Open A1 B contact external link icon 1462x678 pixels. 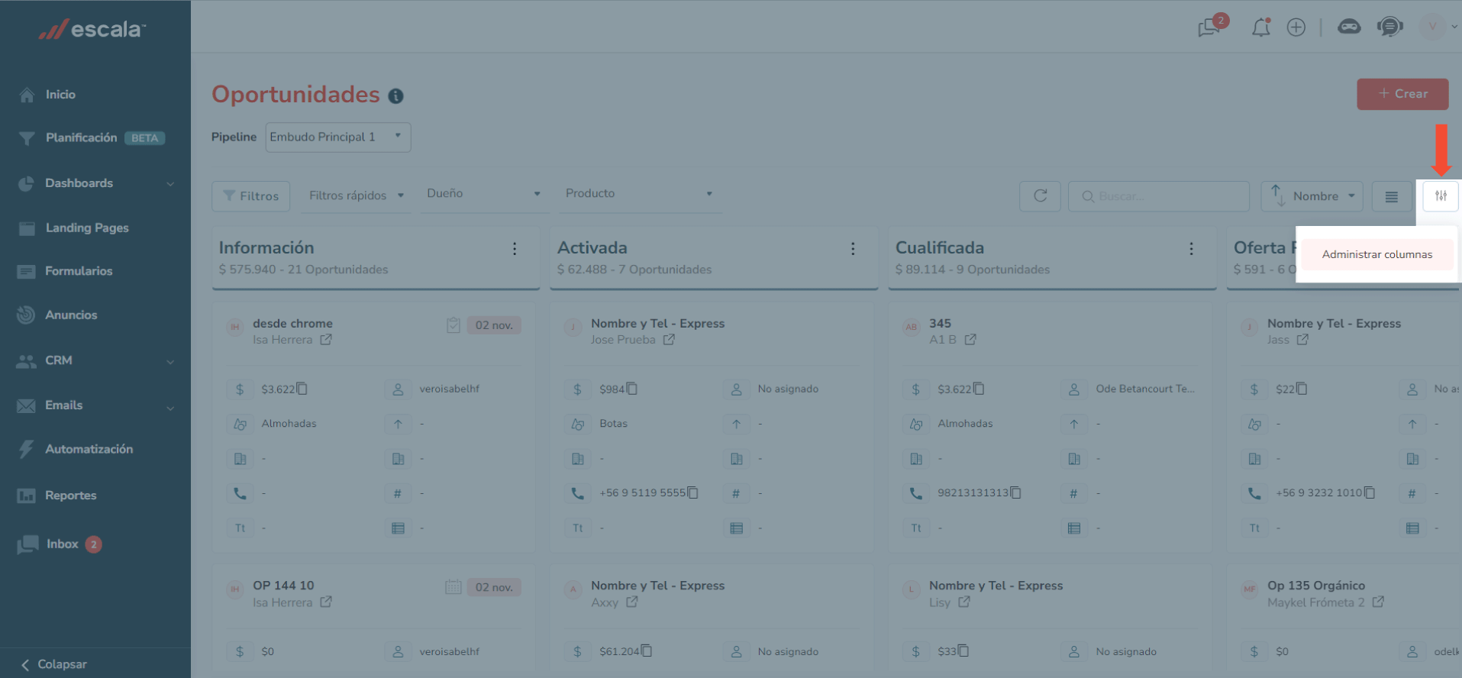[x=970, y=340]
